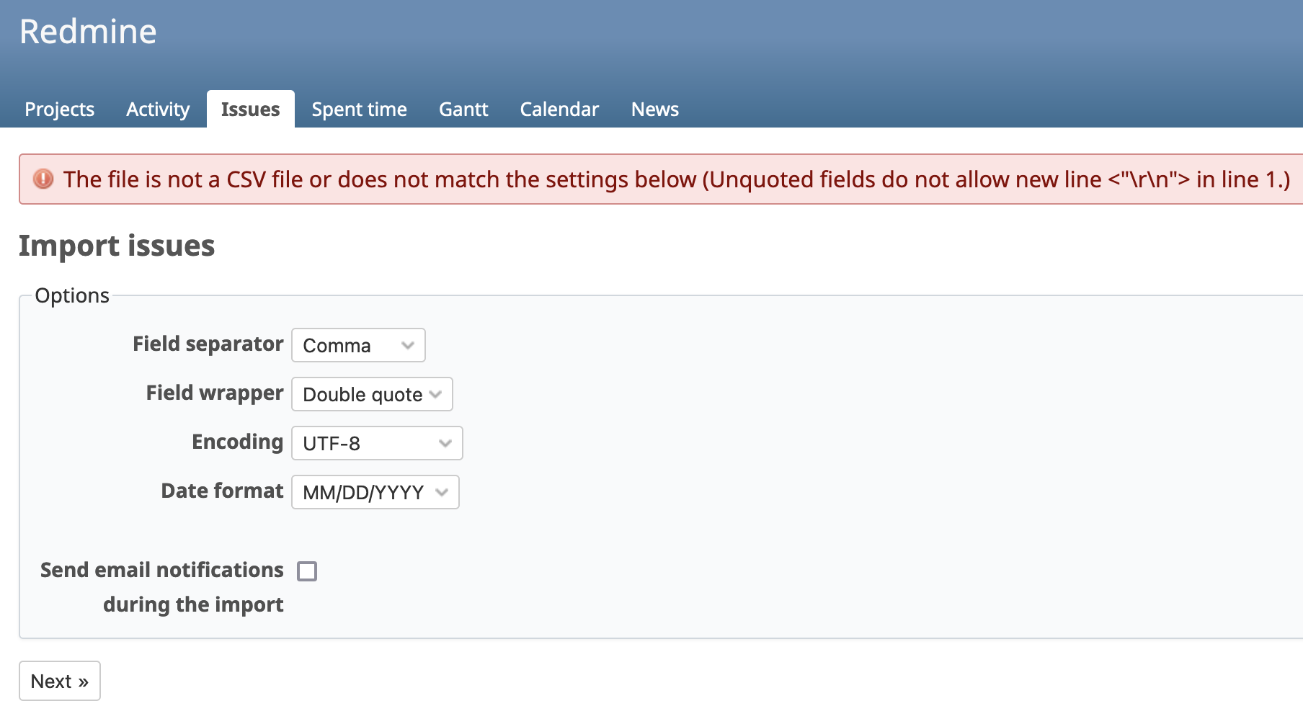This screenshot has width=1303, height=719.
Task: Click the Field wrapper dropdown chevron arrow
Action: click(x=435, y=394)
